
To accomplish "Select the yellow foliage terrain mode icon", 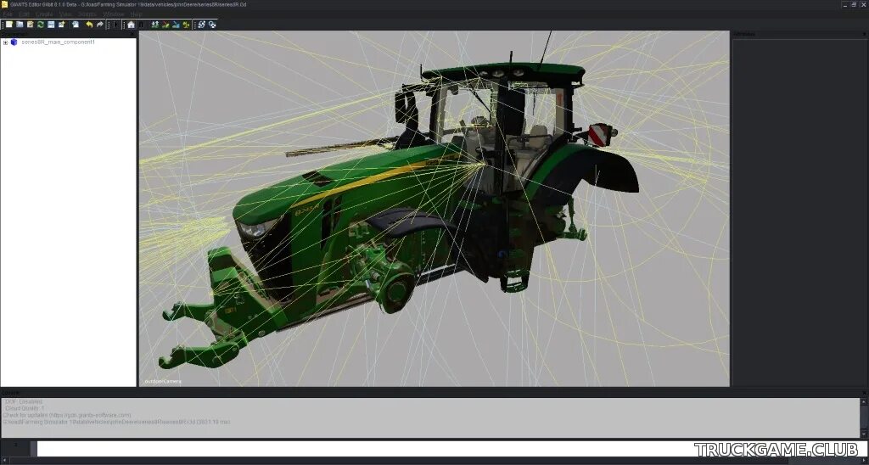I will click(x=186, y=25).
